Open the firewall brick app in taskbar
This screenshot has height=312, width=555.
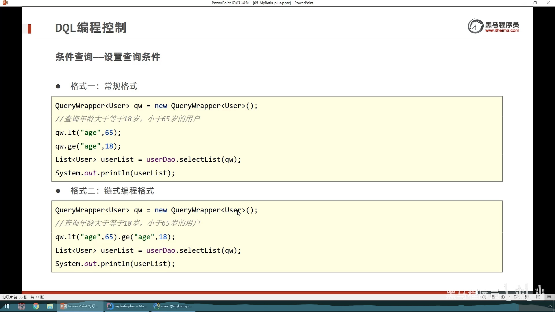(x=22, y=306)
